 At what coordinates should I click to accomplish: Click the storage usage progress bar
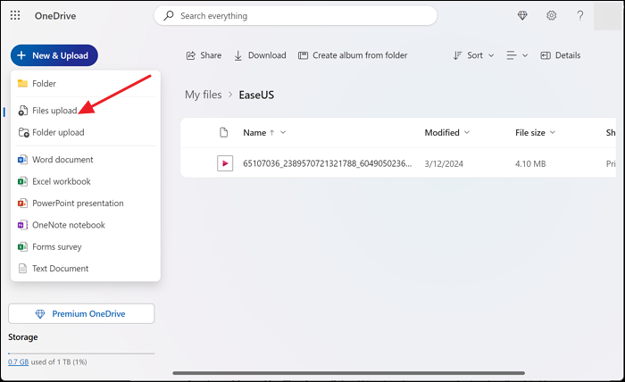pyautogui.click(x=81, y=353)
